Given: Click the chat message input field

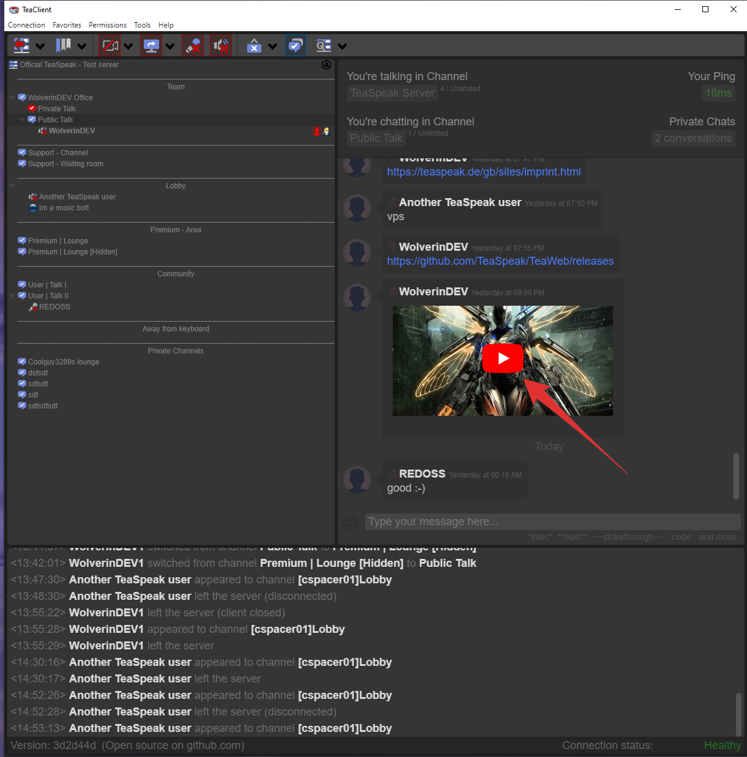Looking at the screenshot, I should pos(553,522).
